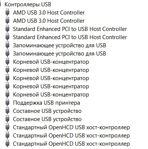148x149 pixels.
Task: Select the second Составное USB устройство entry
Action: 47,119
